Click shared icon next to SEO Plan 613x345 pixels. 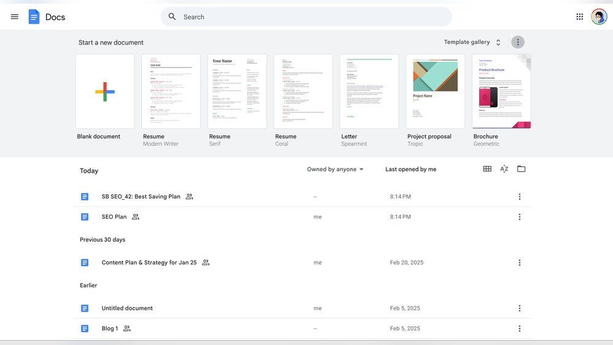(x=135, y=217)
